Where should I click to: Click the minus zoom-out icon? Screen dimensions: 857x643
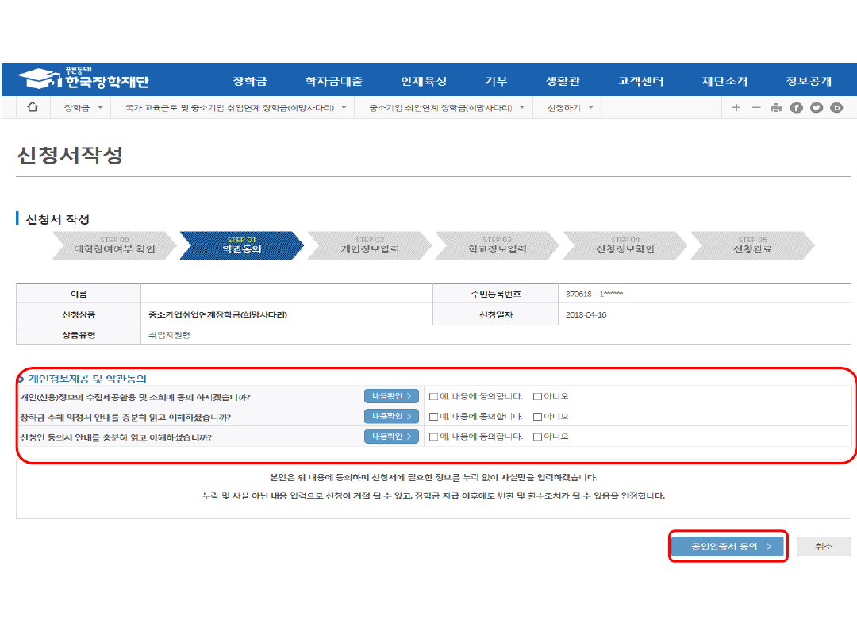click(755, 108)
